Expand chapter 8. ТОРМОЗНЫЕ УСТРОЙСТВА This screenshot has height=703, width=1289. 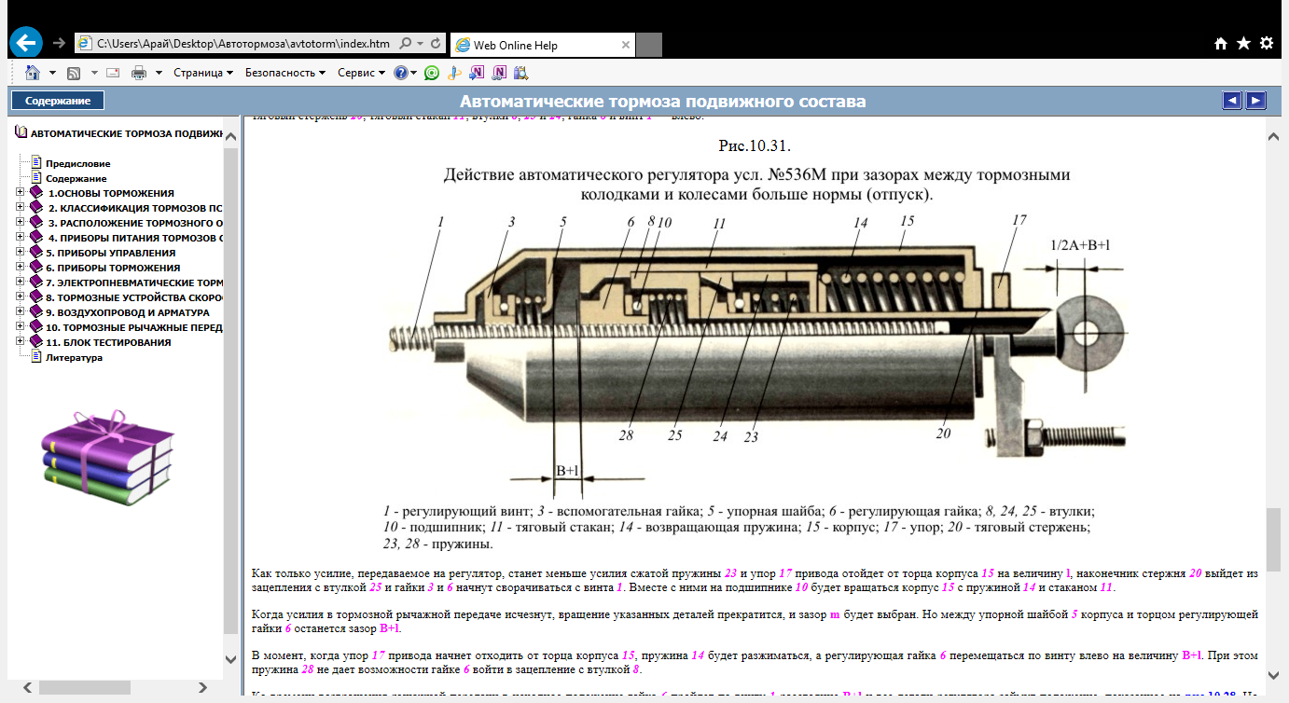coord(21,297)
